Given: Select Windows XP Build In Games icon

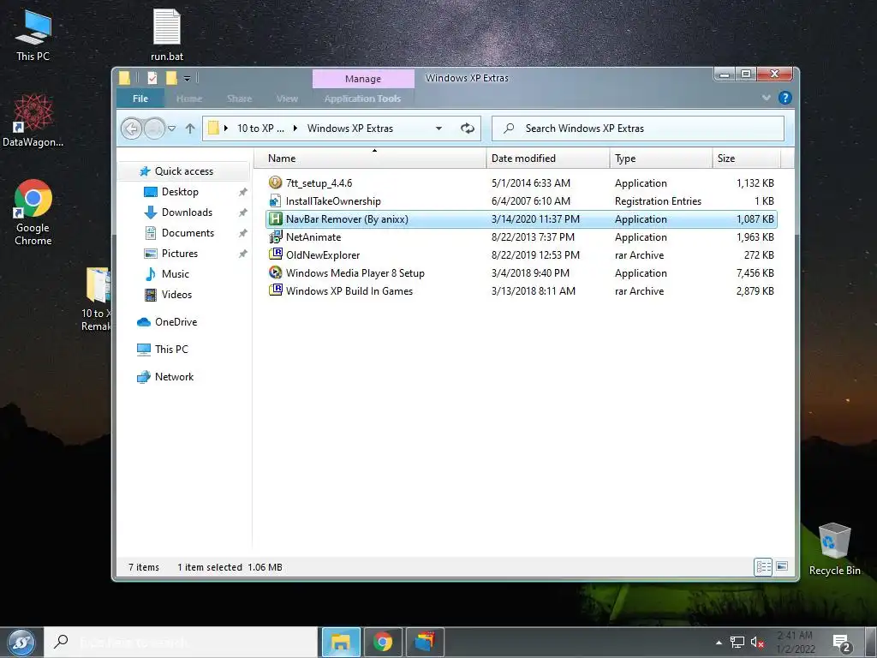Looking at the screenshot, I should tap(275, 290).
